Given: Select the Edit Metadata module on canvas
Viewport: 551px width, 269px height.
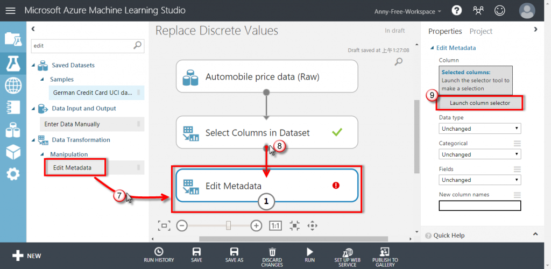Looking at the screenshot, I should pos(267,186).
